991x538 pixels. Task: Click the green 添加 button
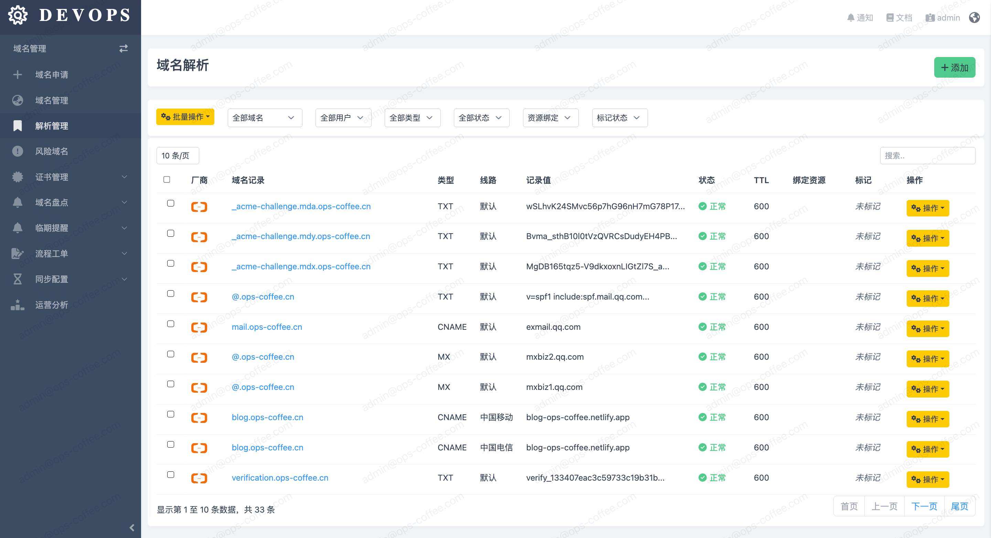tap(954, 68)
